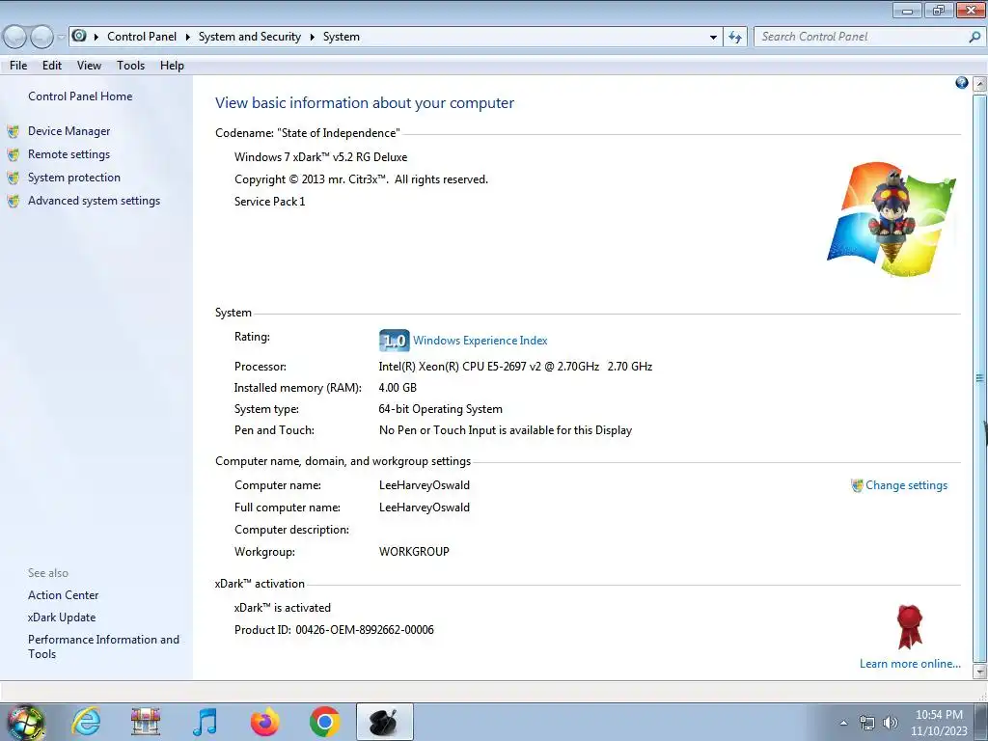This screenshot has width=988, height=741.
Task: Click Learn more online link
Action: pos(910,664)
